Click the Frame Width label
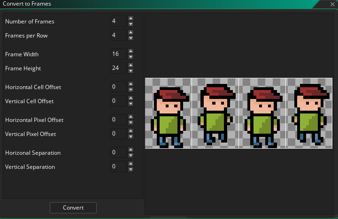Image resolution: width=338 pixels, height=219 pixels. [22, 54]
